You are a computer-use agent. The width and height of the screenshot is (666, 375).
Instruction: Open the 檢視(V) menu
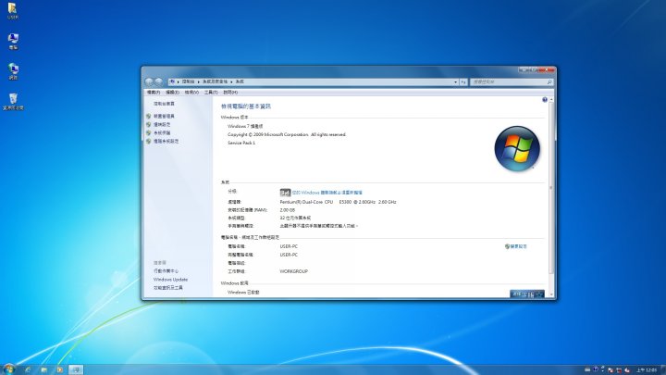click(x=191, y=93)
